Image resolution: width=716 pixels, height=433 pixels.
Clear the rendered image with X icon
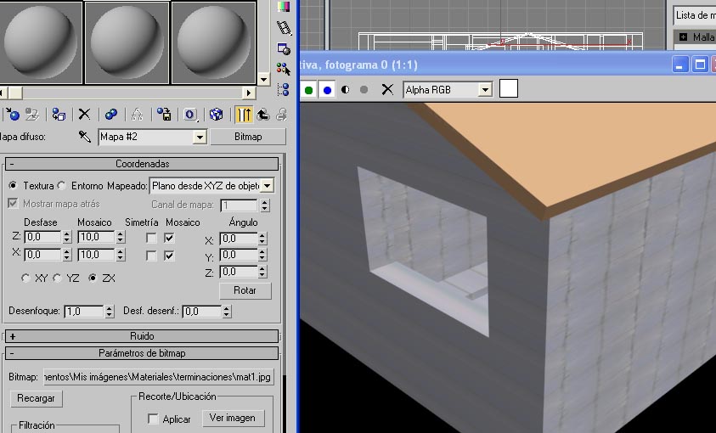coord(387,89)
